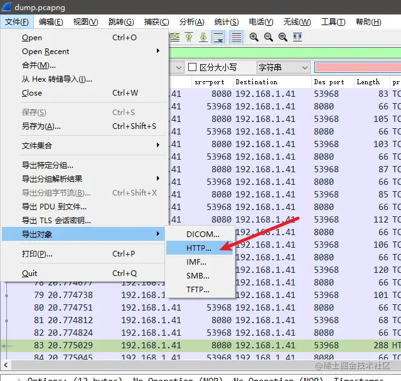Image resolution: width=401 pixels, height=381 pixels.
Task: Select SMB... export object option
Action: coord(200,276)
